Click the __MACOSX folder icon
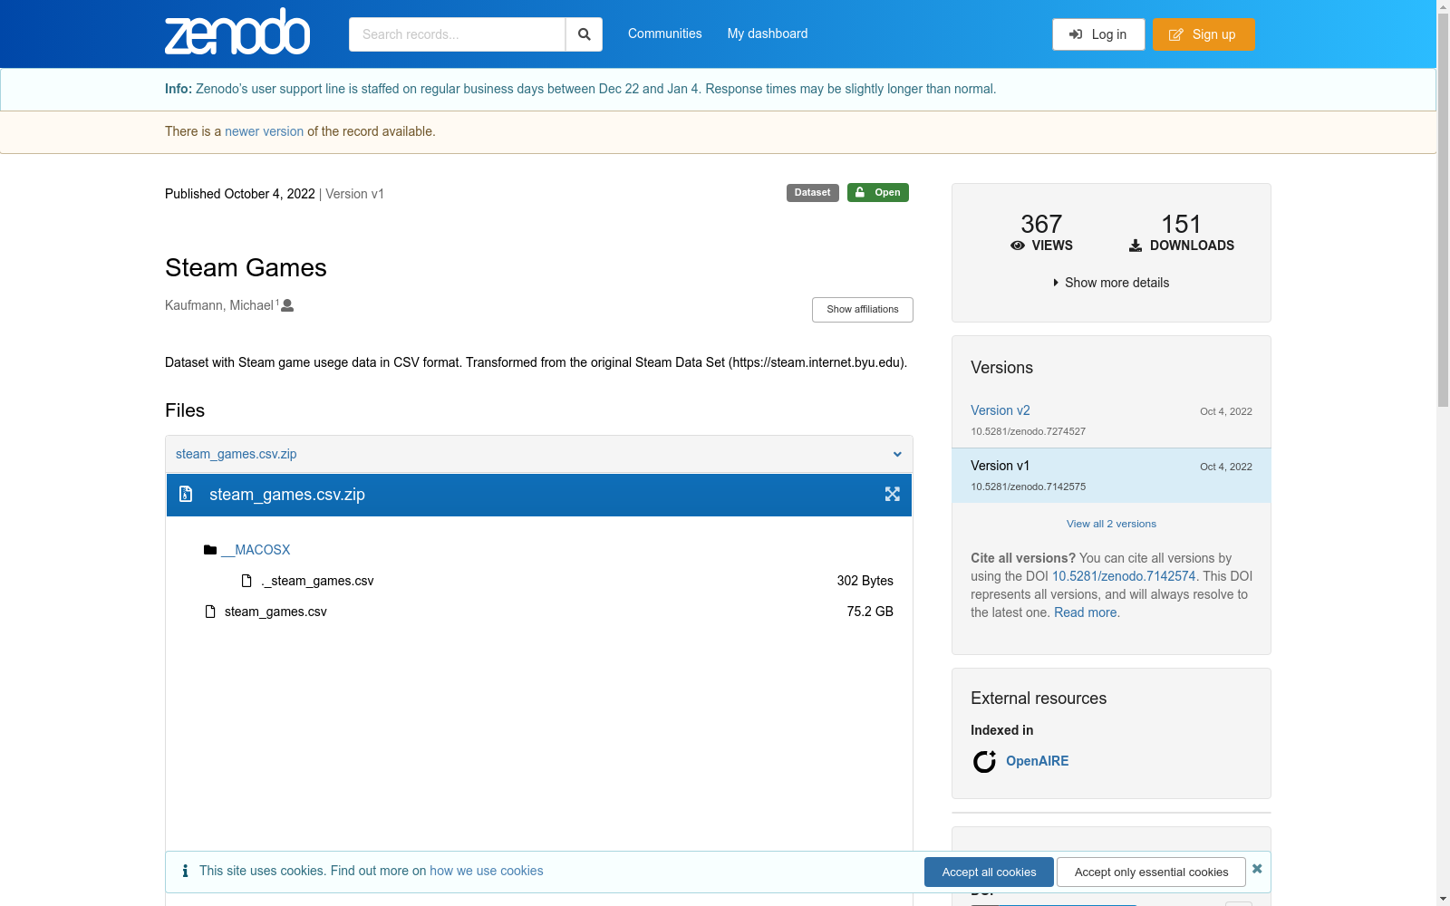Screen dimensions: 1450x906 [x=210, y=550]
